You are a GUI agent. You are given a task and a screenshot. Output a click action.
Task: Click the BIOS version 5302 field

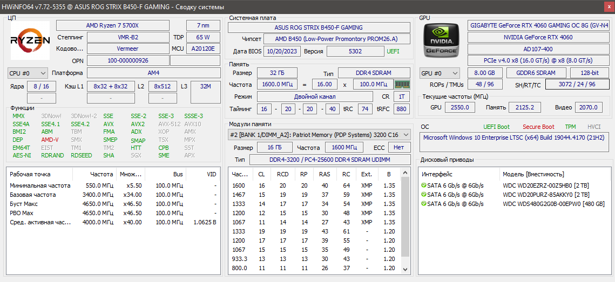[x=355, y=51]
